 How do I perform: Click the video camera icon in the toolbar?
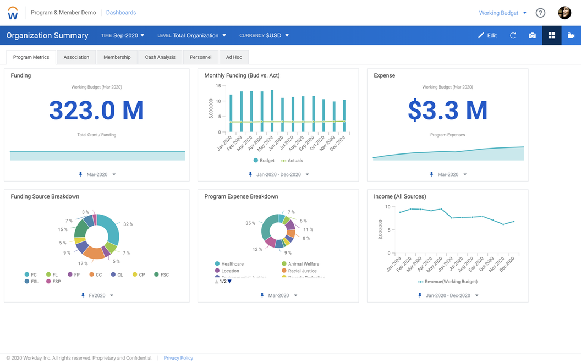pos(572,35)
